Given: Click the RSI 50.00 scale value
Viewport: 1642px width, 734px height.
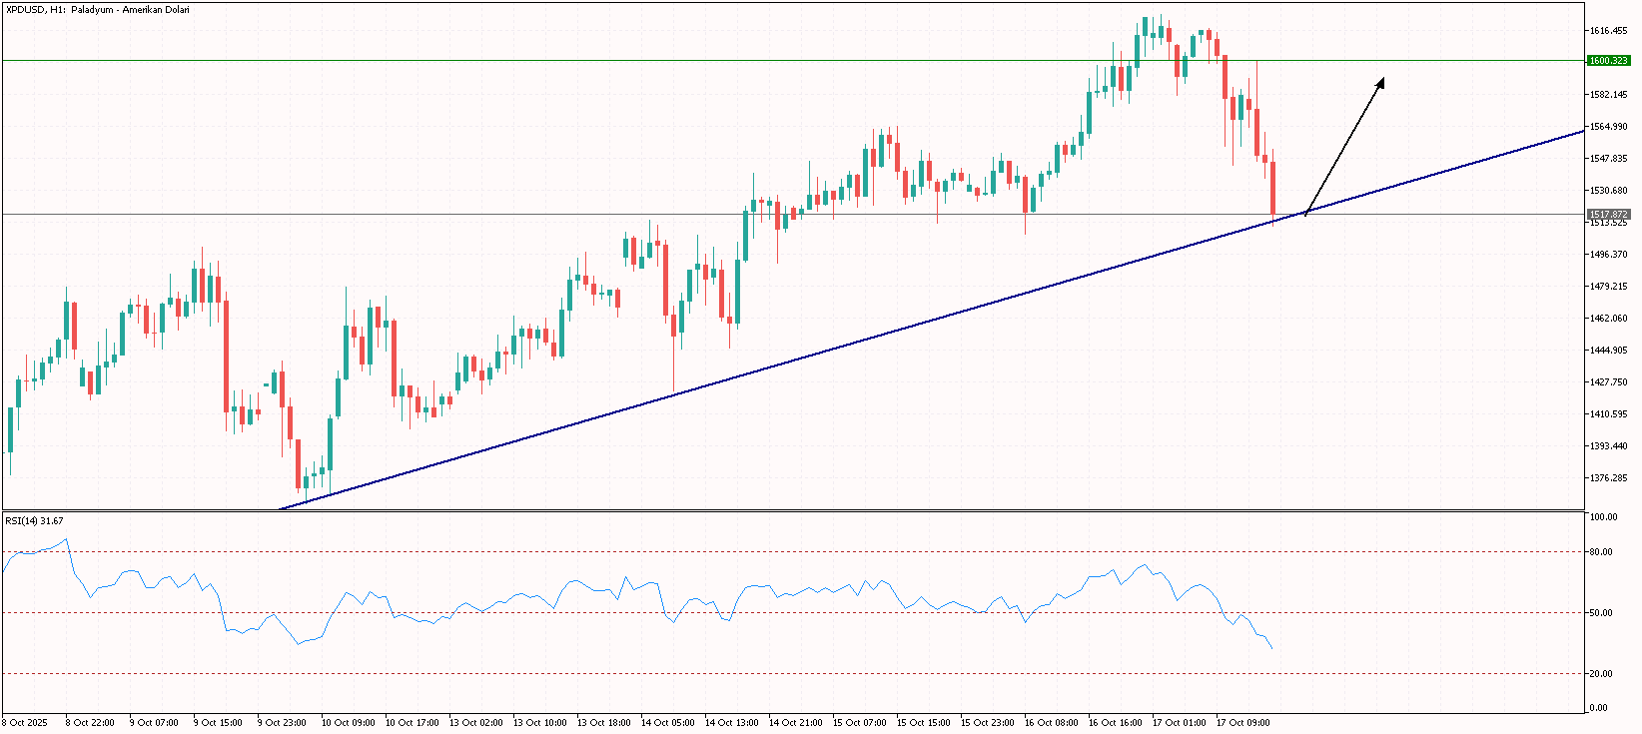Looking at the screenshot, I should [1601, 613].
